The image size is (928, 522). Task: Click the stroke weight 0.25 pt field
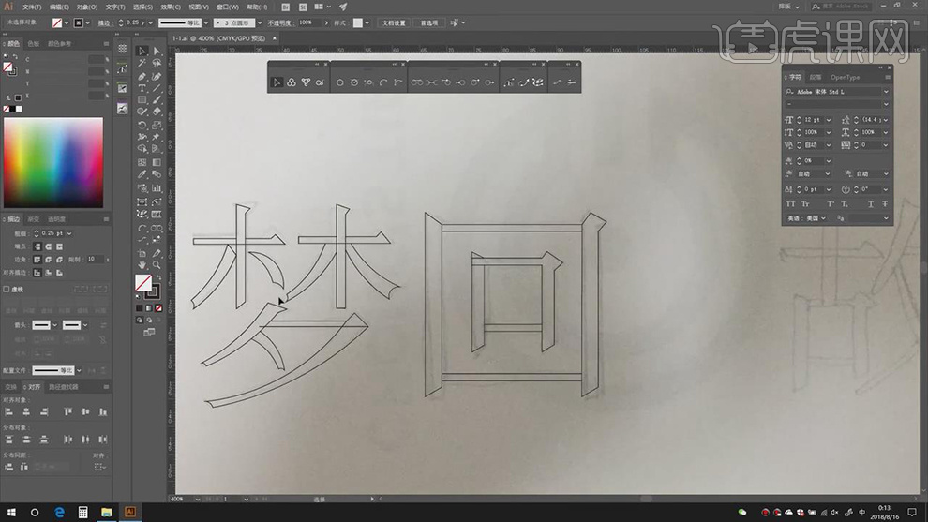click(133, 22)
